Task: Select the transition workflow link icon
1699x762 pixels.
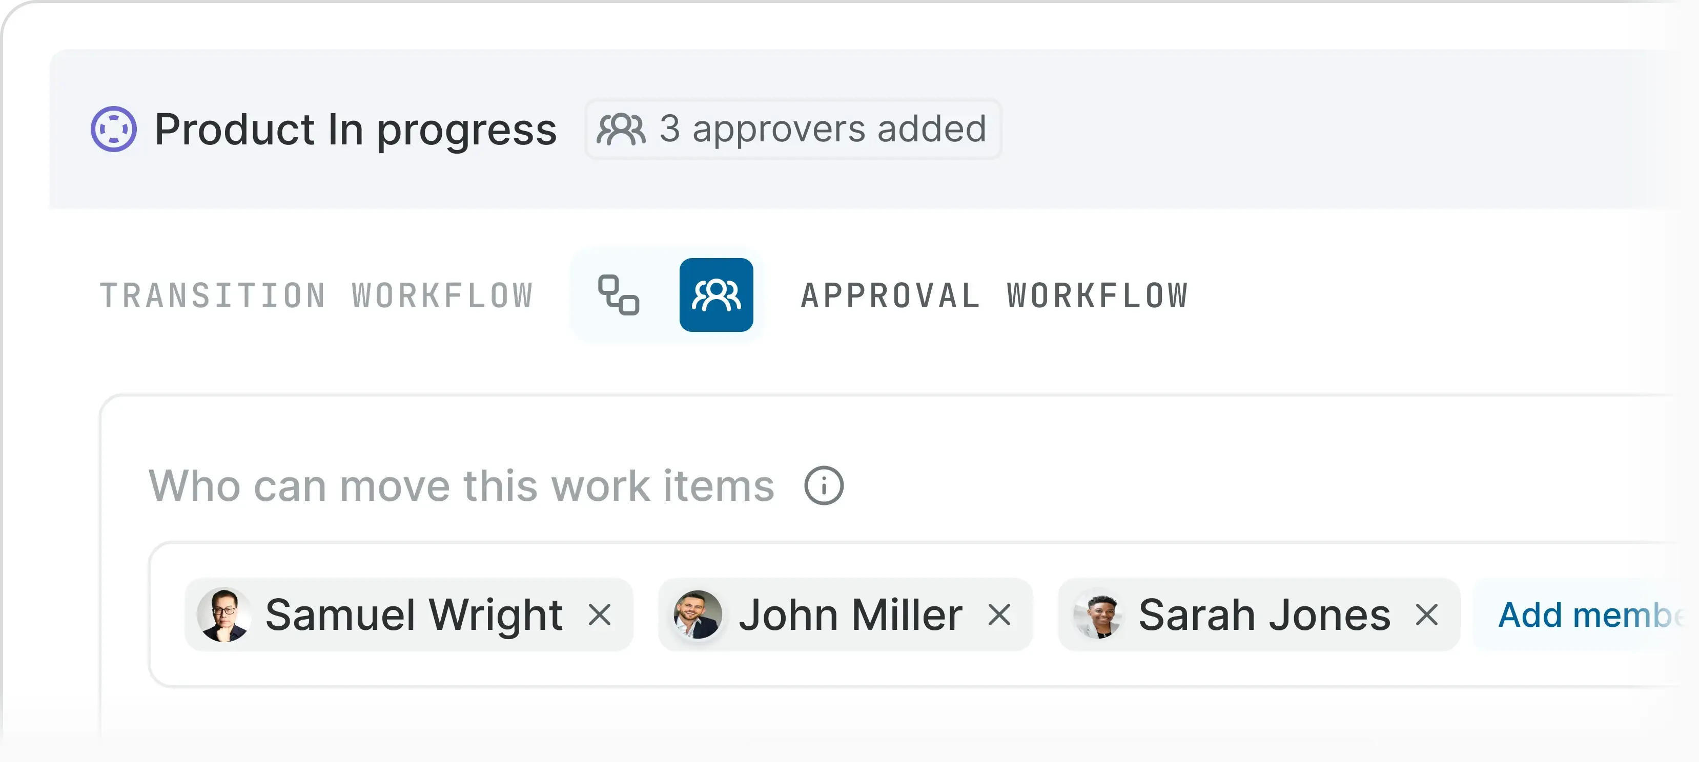Action: (619, 295)
